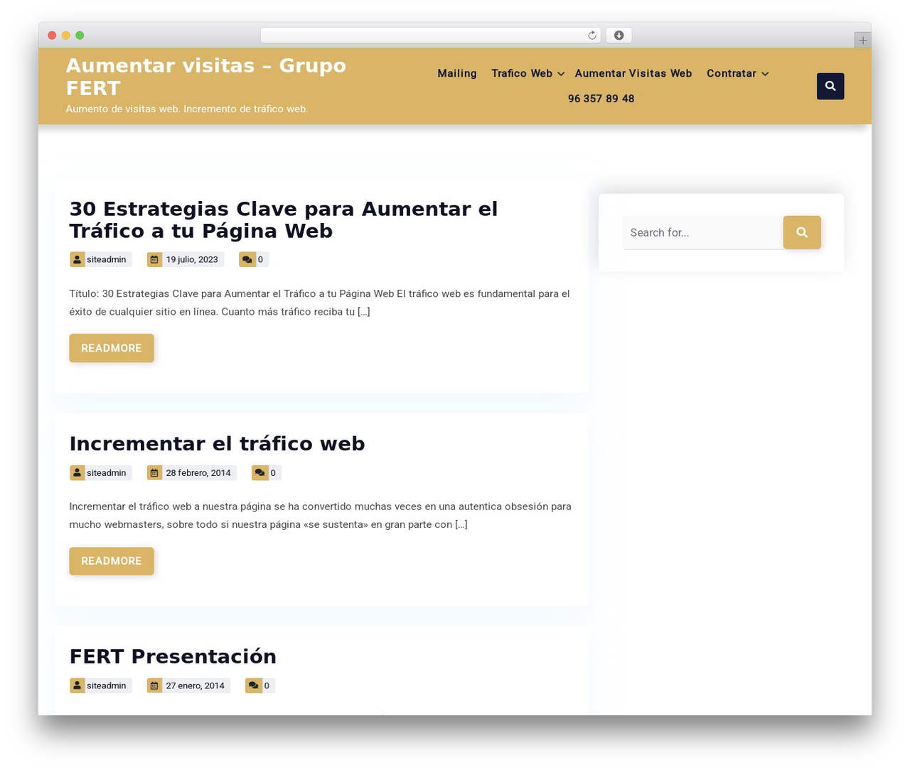
Task: Expand the Trafico Web submenu chevron
Action: tap(561, 74)
